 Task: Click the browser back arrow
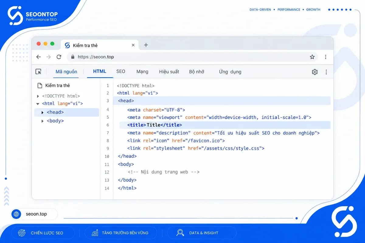[x=38, y=57]
